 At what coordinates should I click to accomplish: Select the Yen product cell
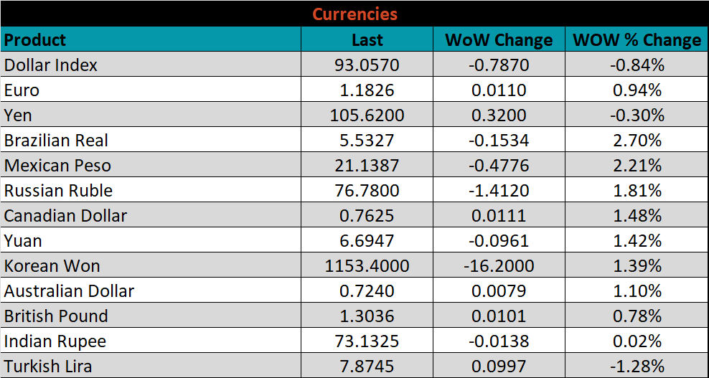19,115
